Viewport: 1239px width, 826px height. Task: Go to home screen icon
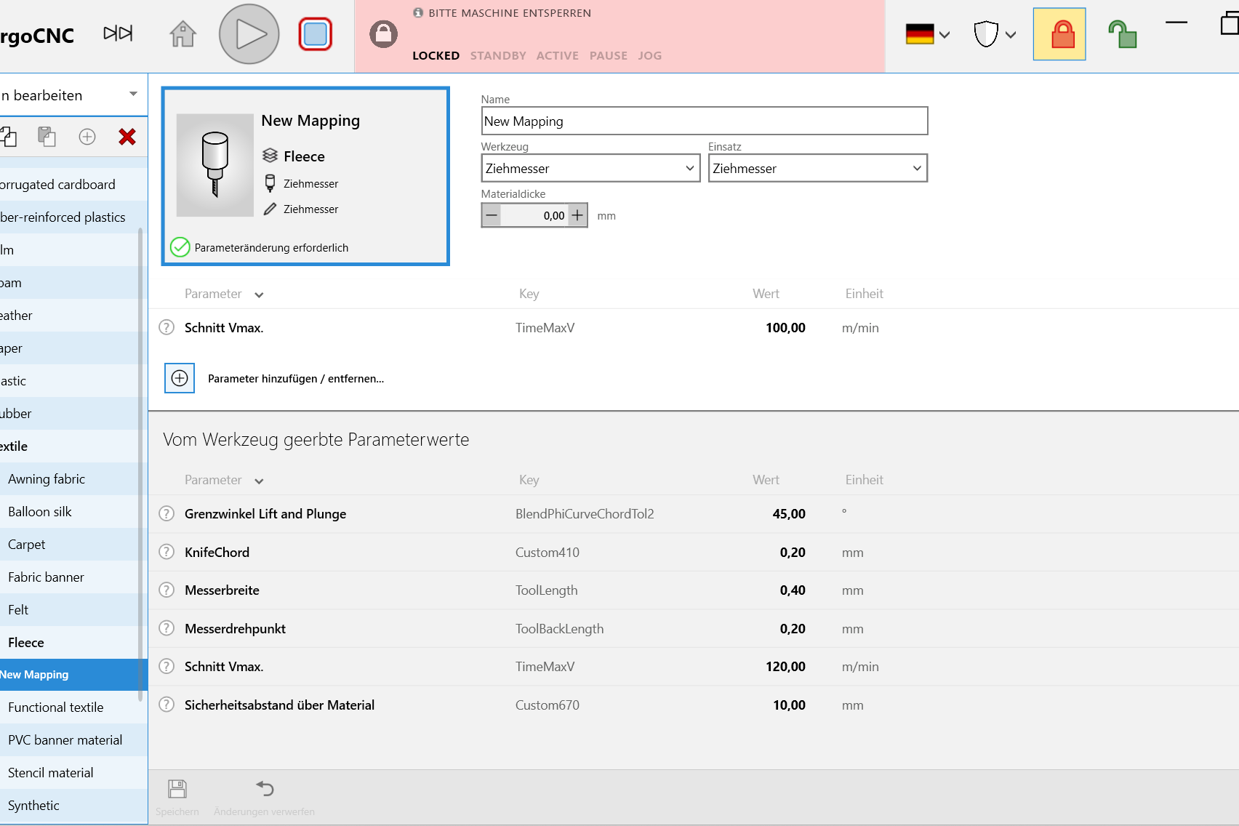[183, 34]
